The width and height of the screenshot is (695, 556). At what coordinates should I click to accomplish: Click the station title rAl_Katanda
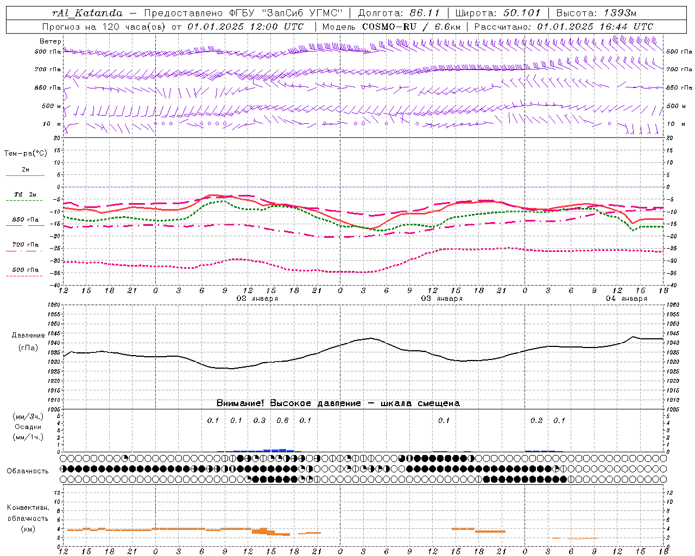tap(87, 13)
